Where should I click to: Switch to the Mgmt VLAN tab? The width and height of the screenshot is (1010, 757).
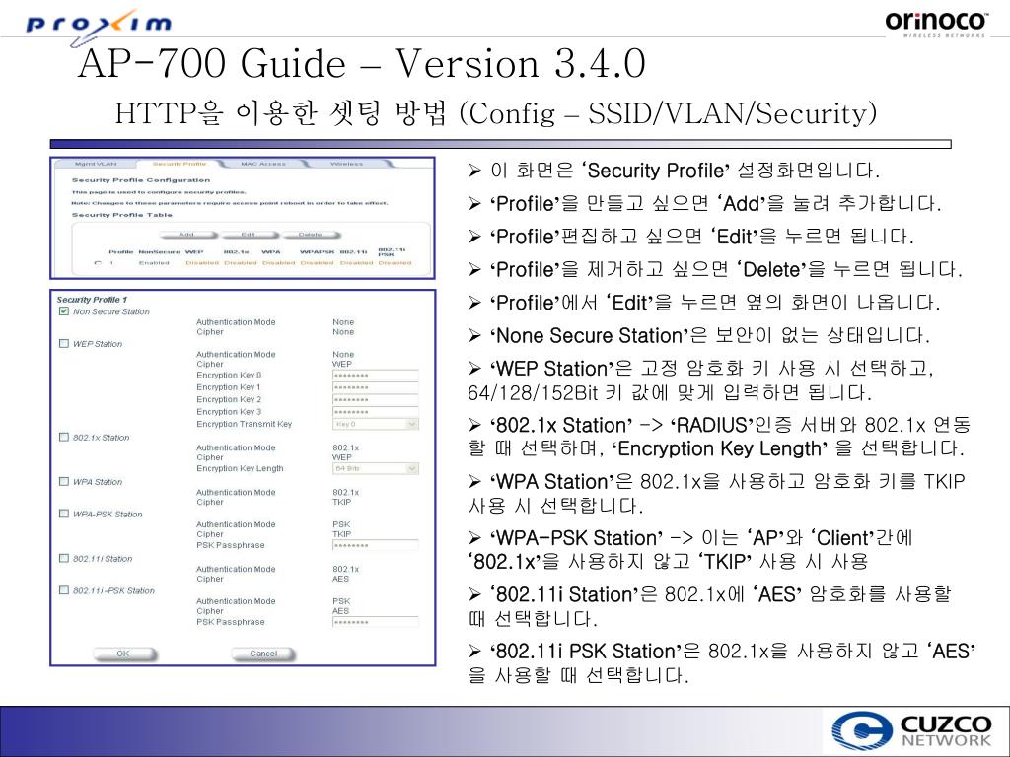point(96,165)
